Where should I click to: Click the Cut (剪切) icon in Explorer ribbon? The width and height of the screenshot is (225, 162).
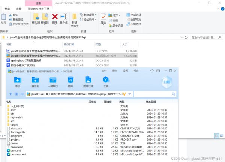click(10, 15)
